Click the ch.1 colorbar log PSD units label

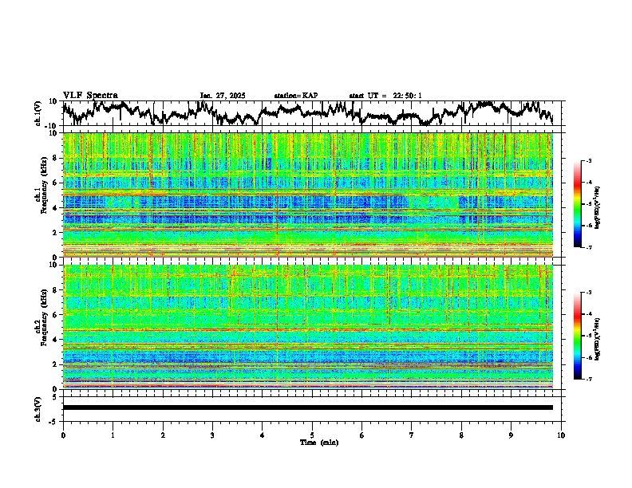click(598, 208)
